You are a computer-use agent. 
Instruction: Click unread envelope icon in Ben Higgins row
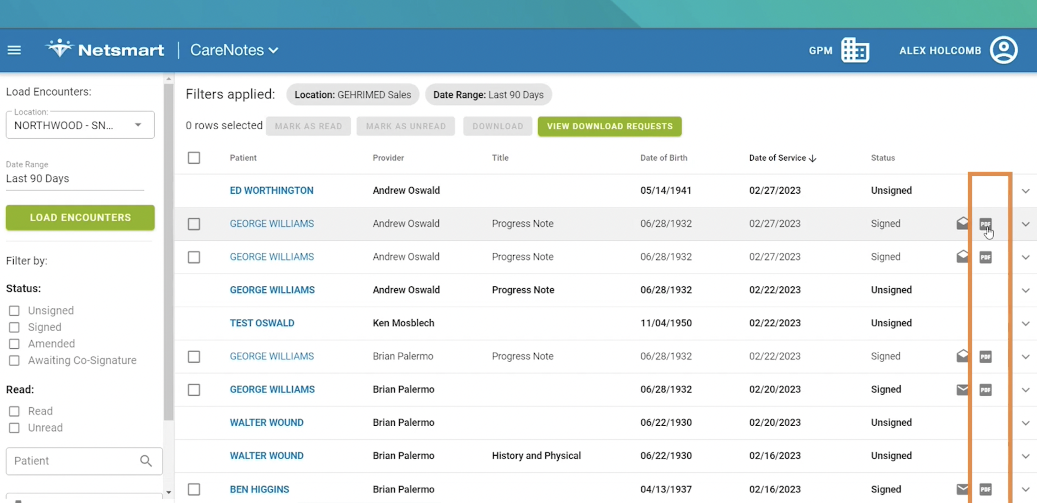click(x=962, y=489)
